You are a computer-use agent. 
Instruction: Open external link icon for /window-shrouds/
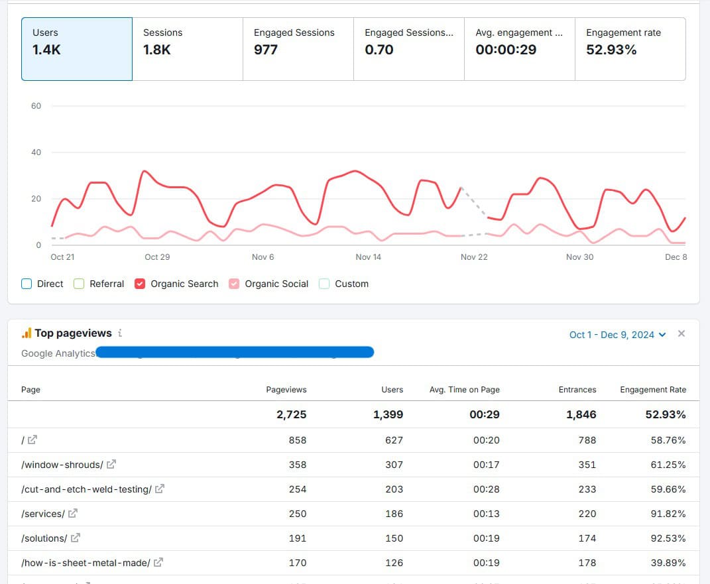point(111,465)
